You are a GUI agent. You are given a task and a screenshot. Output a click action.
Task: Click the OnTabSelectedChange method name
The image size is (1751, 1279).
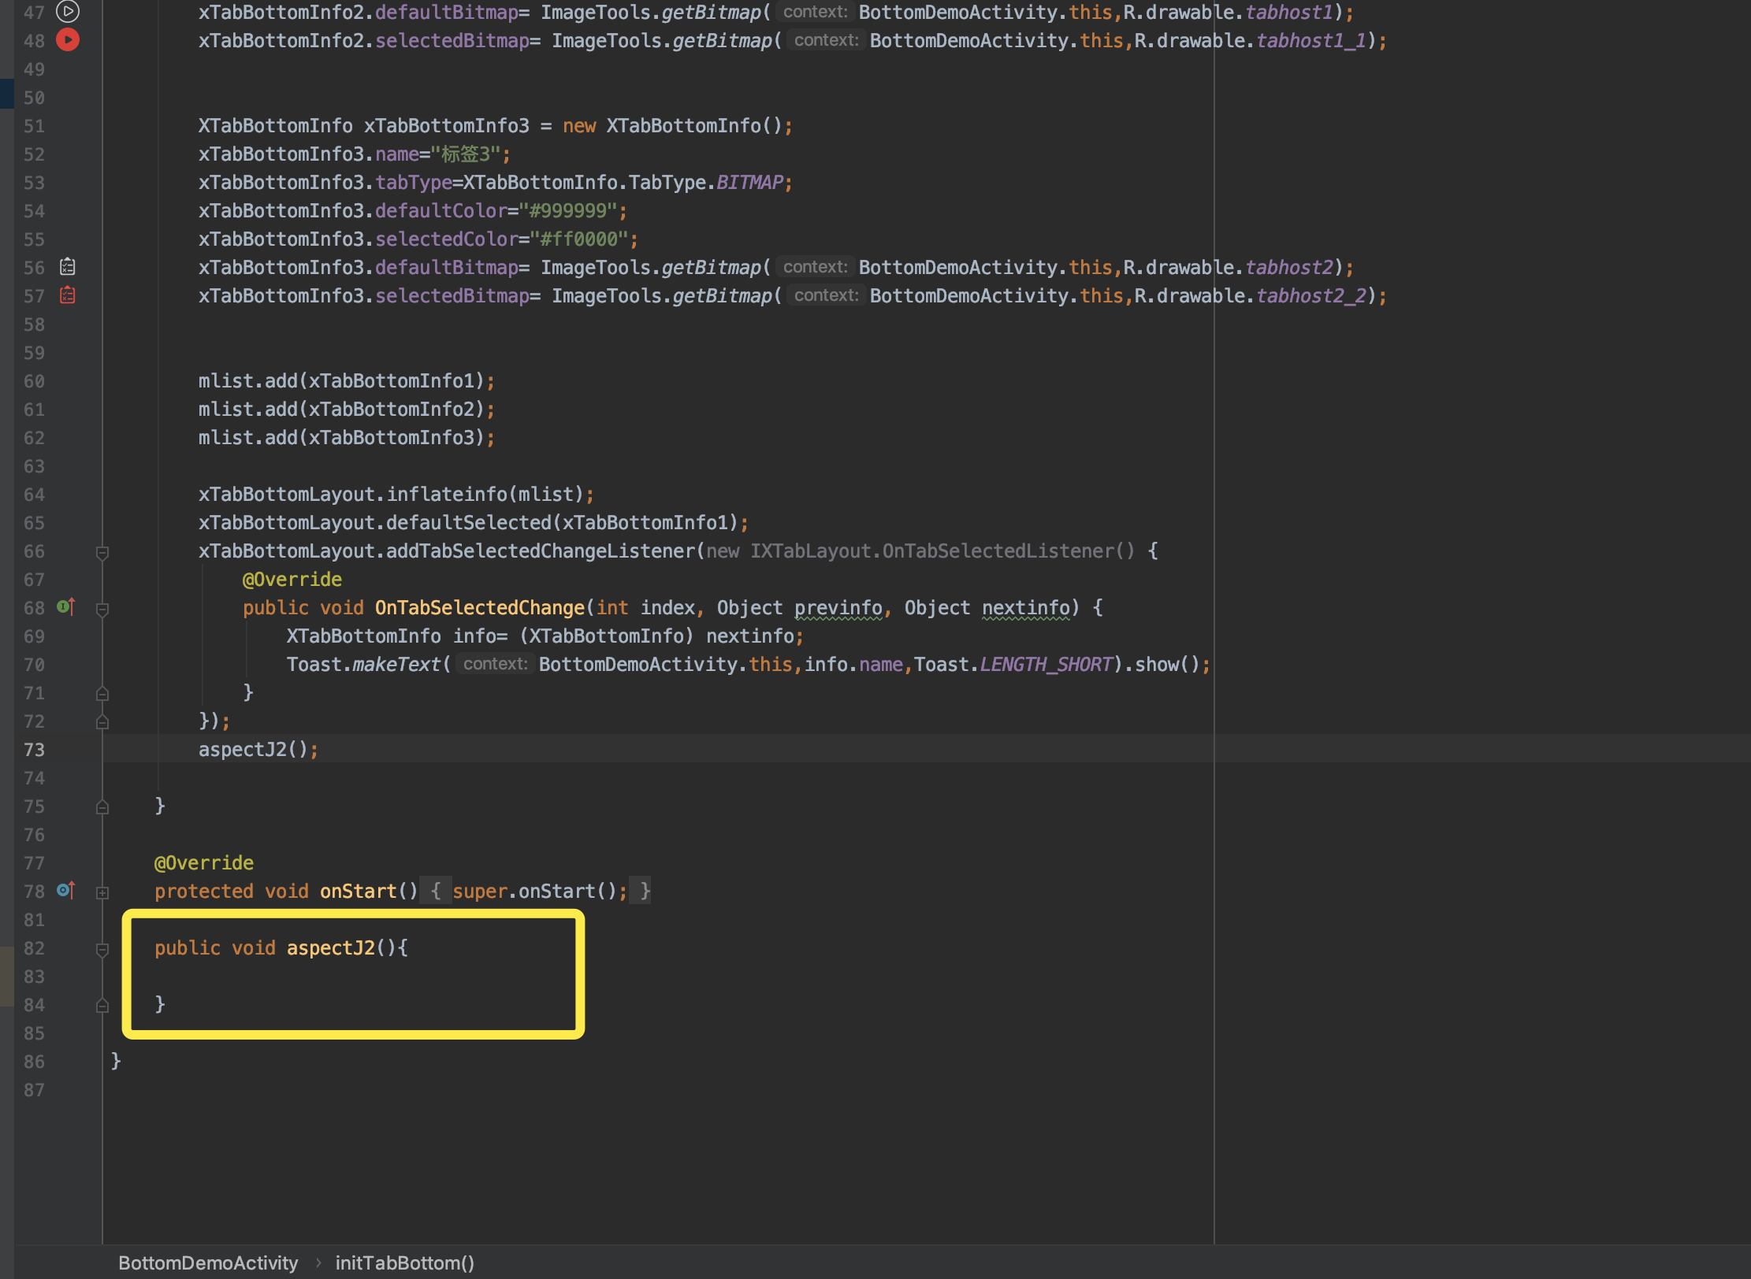479,607
